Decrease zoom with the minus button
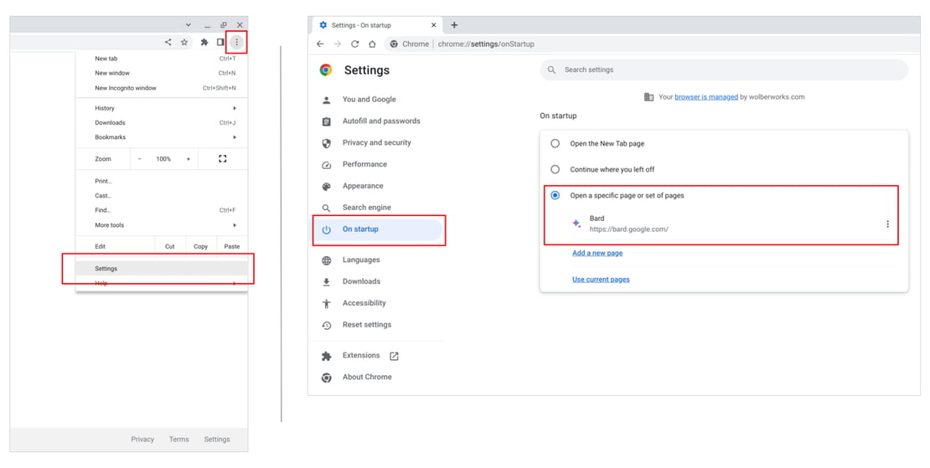This screenshot has height=468, width=930. click(139, 159)
